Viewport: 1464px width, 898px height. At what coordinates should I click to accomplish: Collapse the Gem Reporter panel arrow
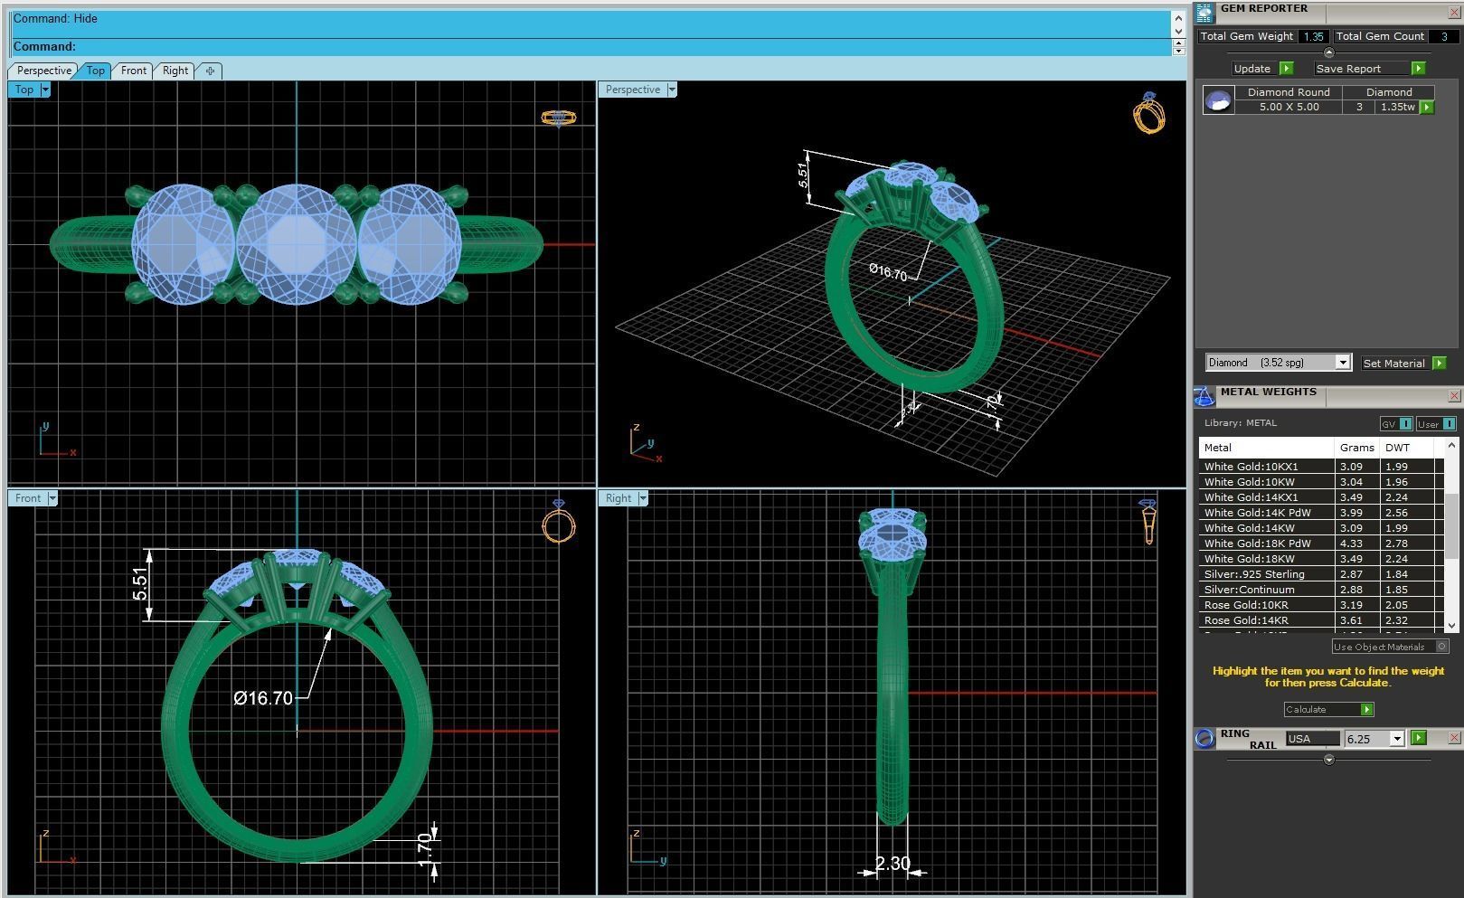[x=1328, y=52]
